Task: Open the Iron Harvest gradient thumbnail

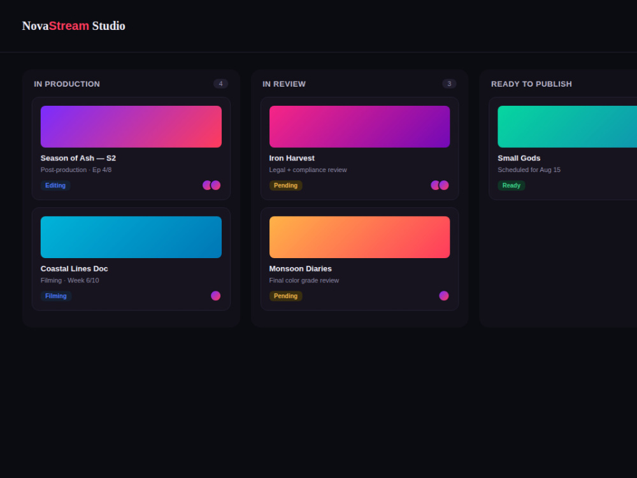Action: 359,127
